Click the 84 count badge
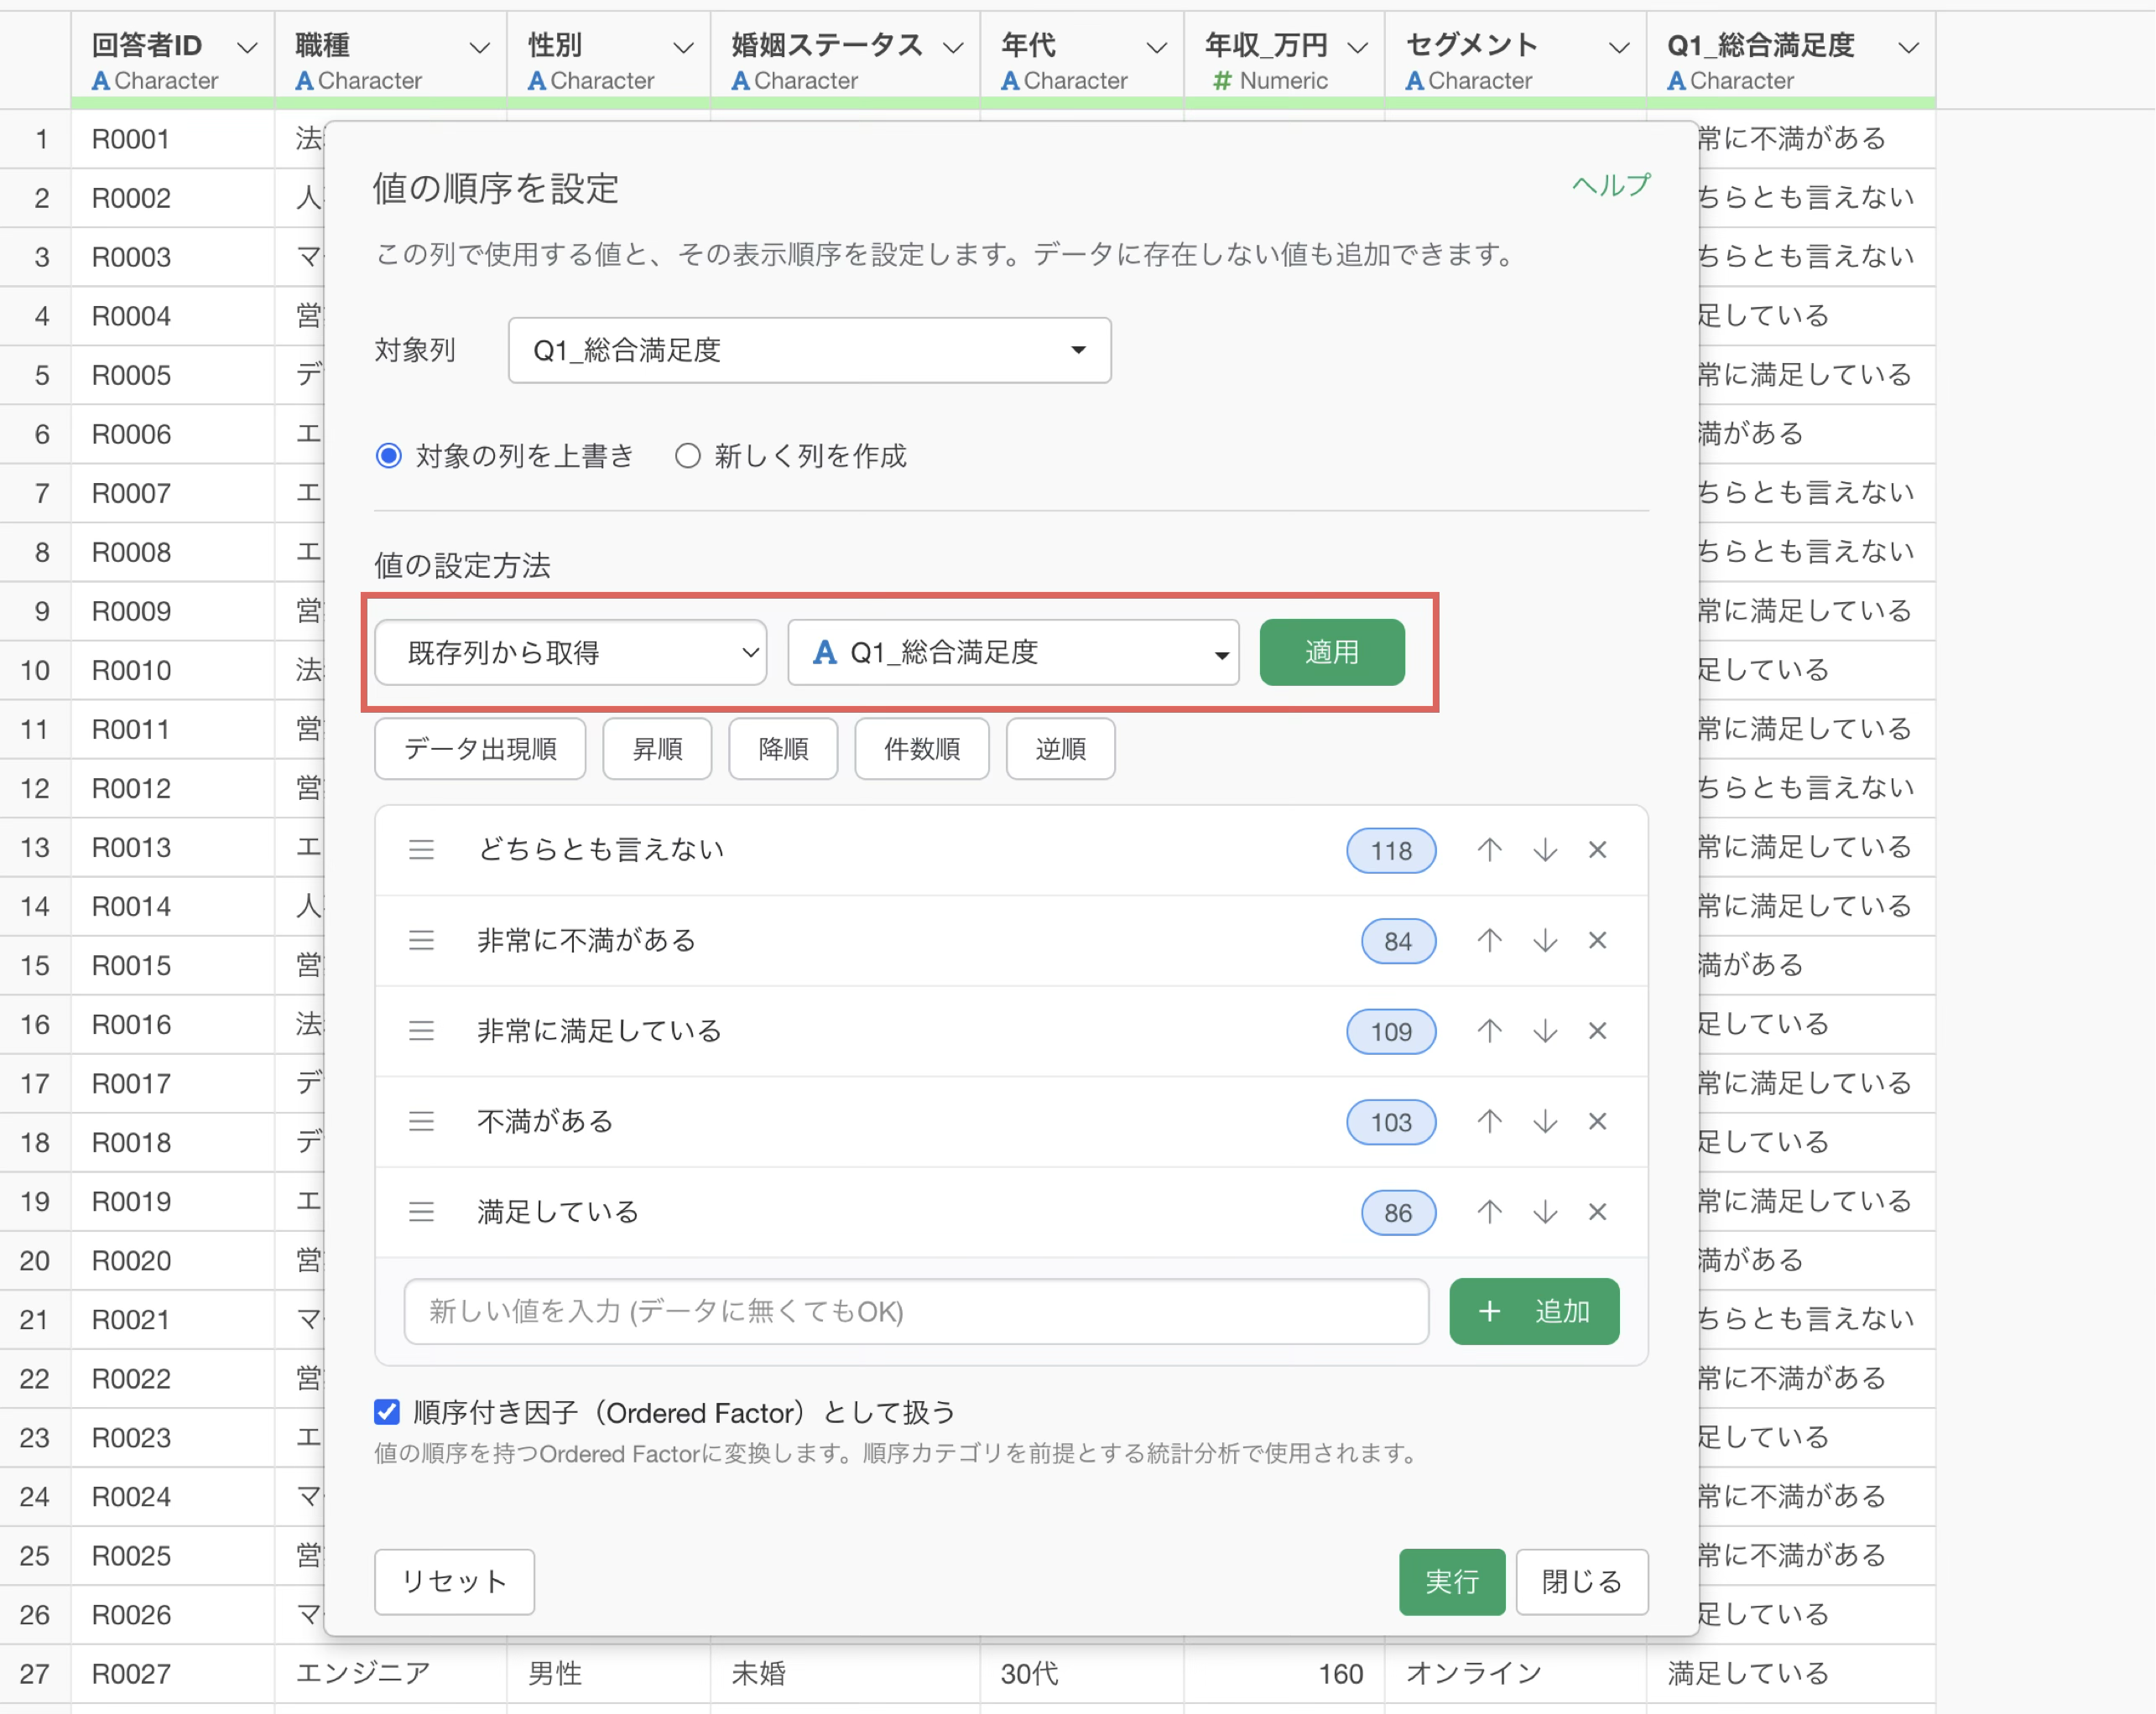2156x1714 pixels. pos(1398,942)
